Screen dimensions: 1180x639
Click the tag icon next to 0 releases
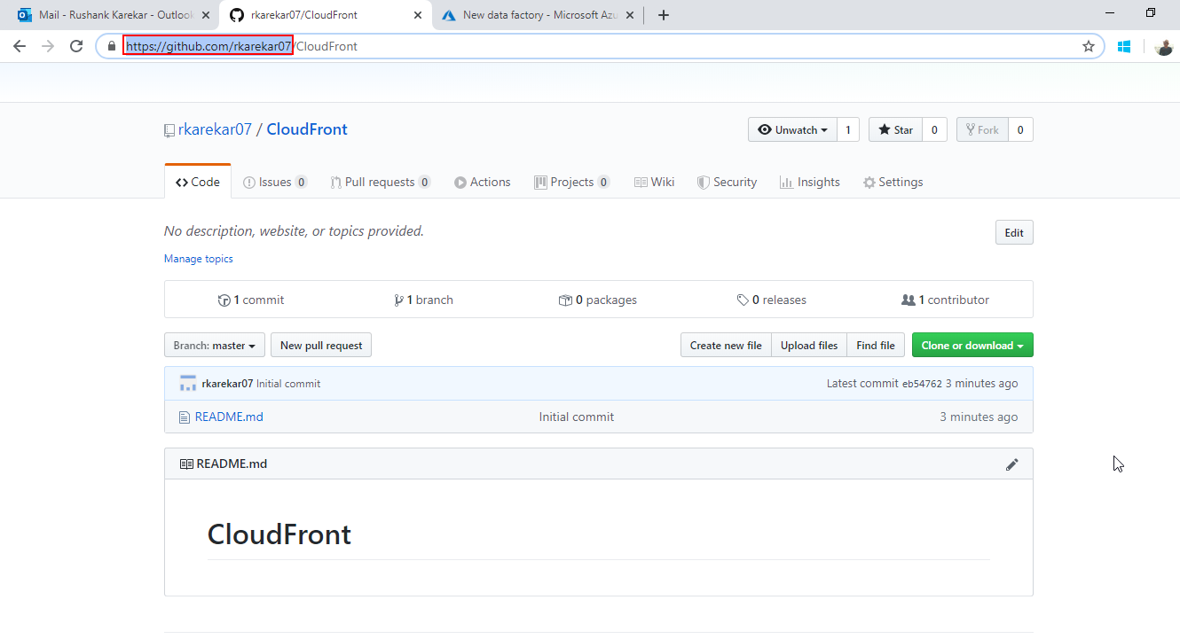tap(743, 300)
